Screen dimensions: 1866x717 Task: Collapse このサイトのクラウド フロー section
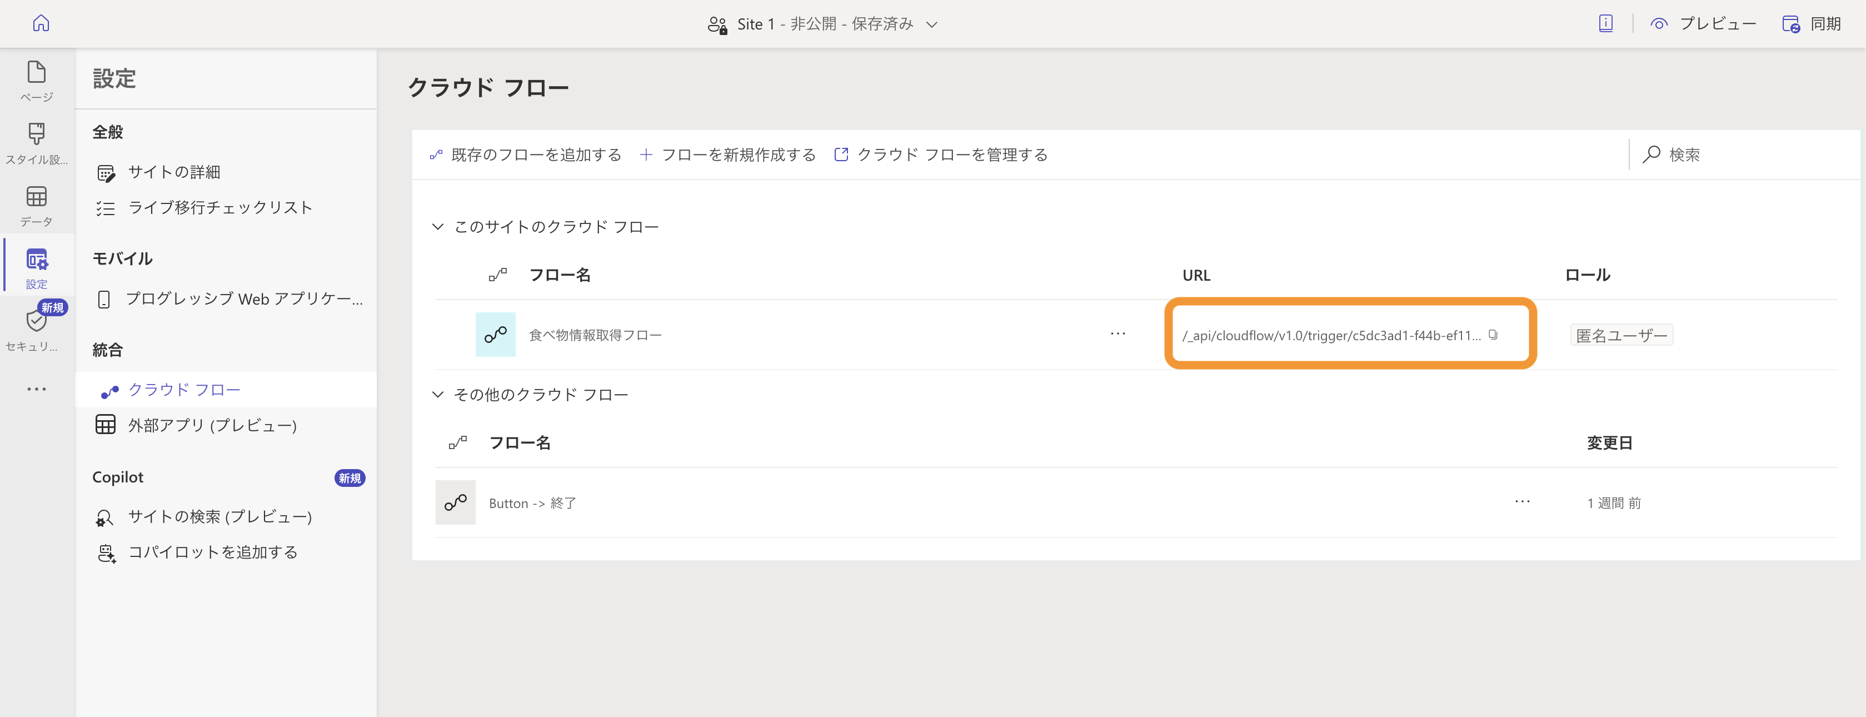[x=437, y=227]
